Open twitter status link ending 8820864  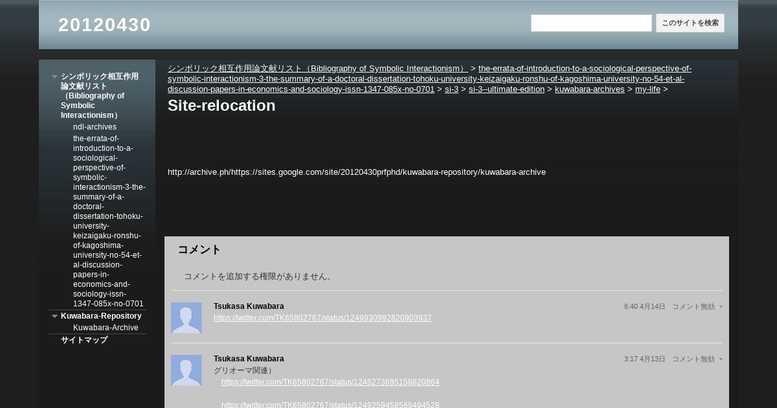point(330,382)
